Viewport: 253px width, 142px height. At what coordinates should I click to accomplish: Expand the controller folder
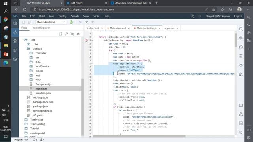31,53
